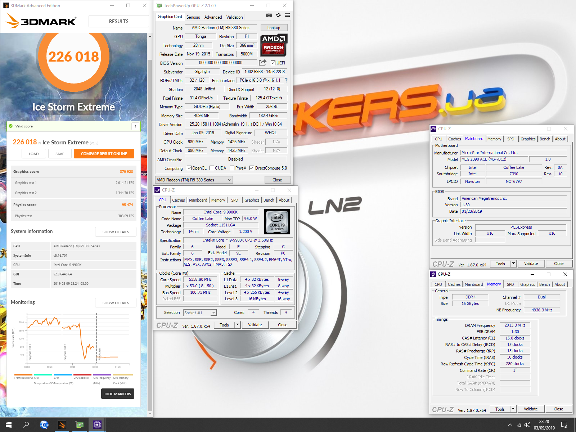
Task: Show details for System information in 3DMark
Action: (x=116, y=232)
